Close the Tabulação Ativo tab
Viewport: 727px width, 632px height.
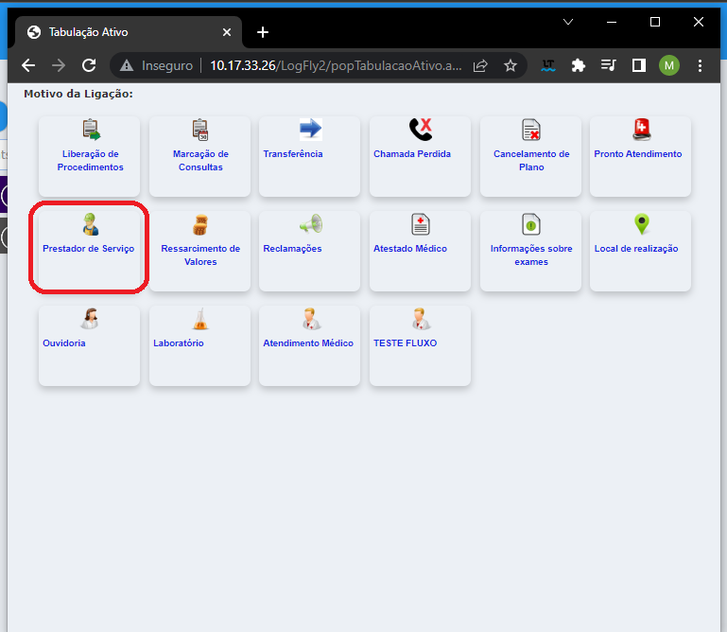pos(227,32)
